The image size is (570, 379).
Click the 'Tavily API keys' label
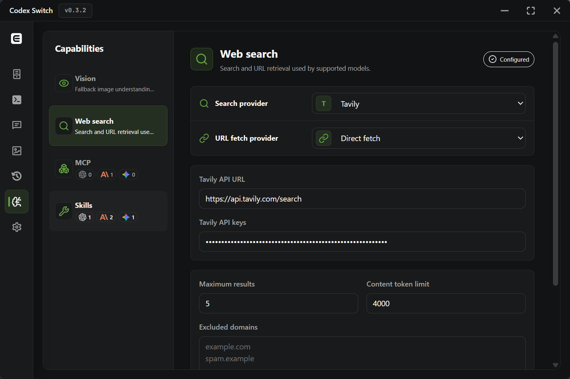tap(222, 222)
